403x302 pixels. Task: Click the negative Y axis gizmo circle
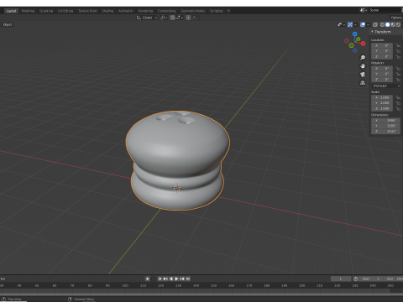(x=352, y=45)
